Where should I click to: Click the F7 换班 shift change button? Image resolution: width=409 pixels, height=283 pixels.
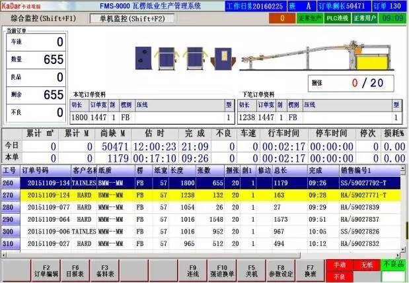coord(310,270)
